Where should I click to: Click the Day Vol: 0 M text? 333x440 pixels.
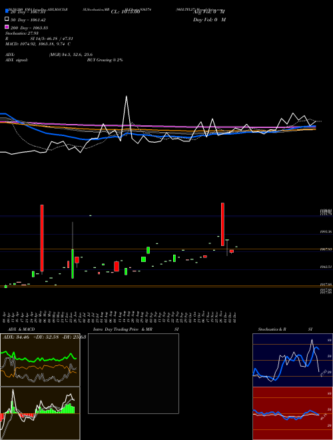[209, 19]
